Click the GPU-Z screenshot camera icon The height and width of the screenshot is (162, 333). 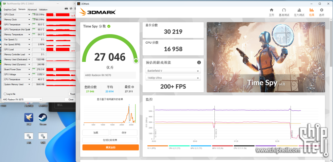click(66, 9)
